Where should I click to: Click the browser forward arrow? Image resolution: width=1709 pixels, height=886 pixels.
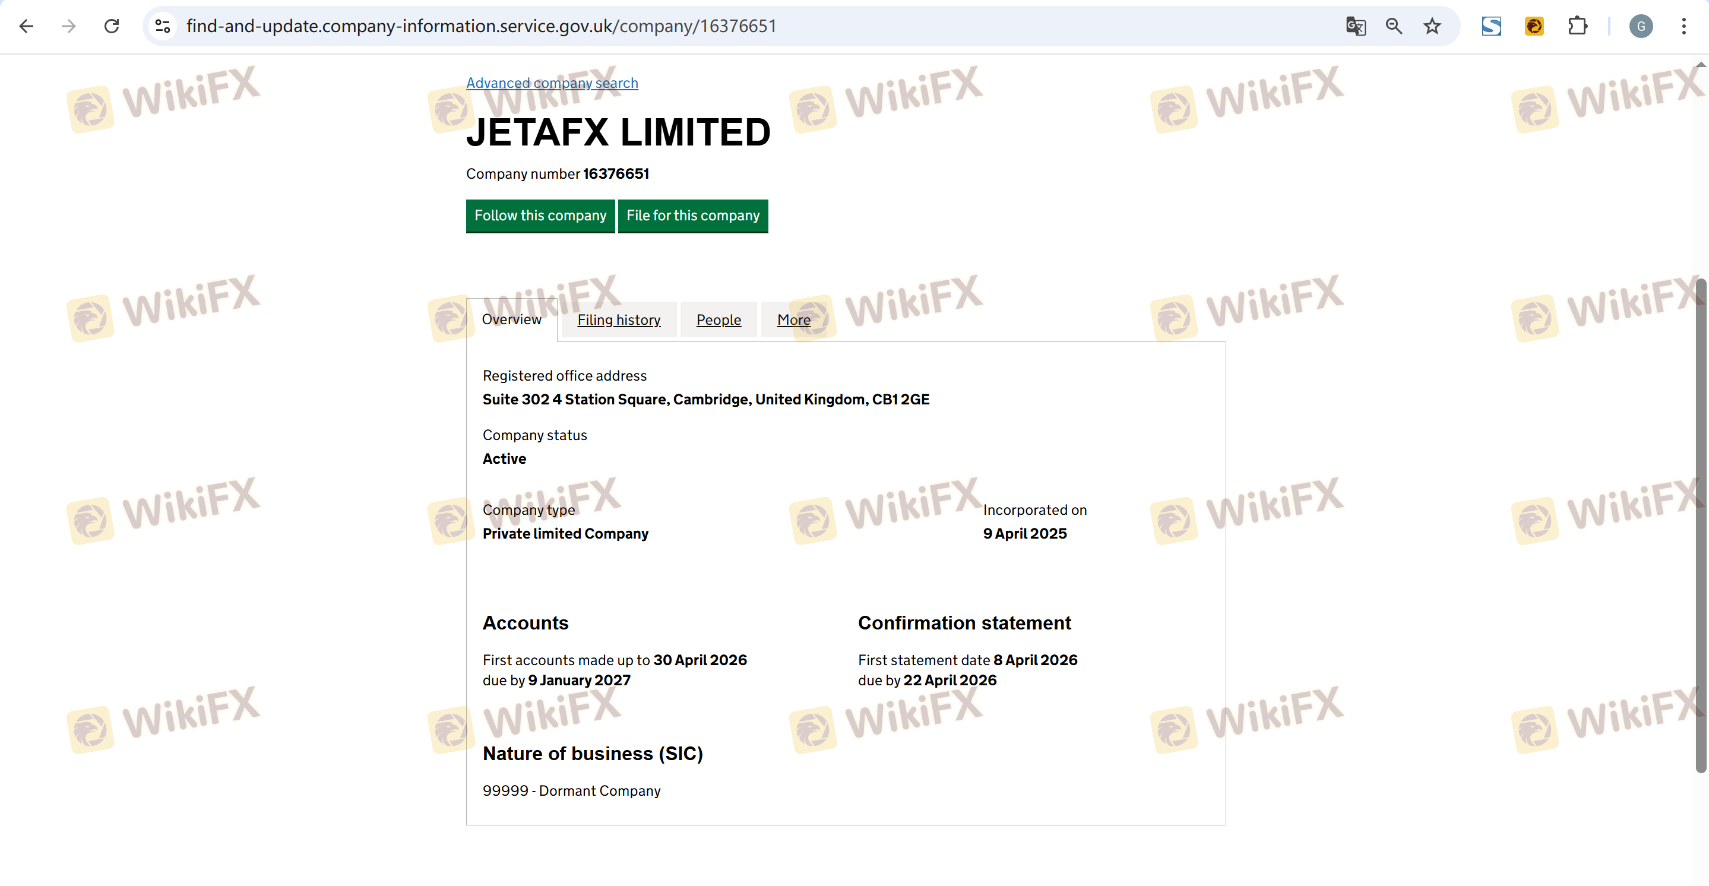point(68,26)
